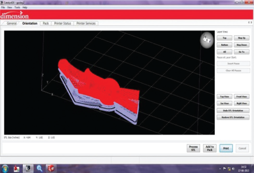Select the Top View button
The width and height of the screenshot is (254, 173).
[x=224, y=97]
